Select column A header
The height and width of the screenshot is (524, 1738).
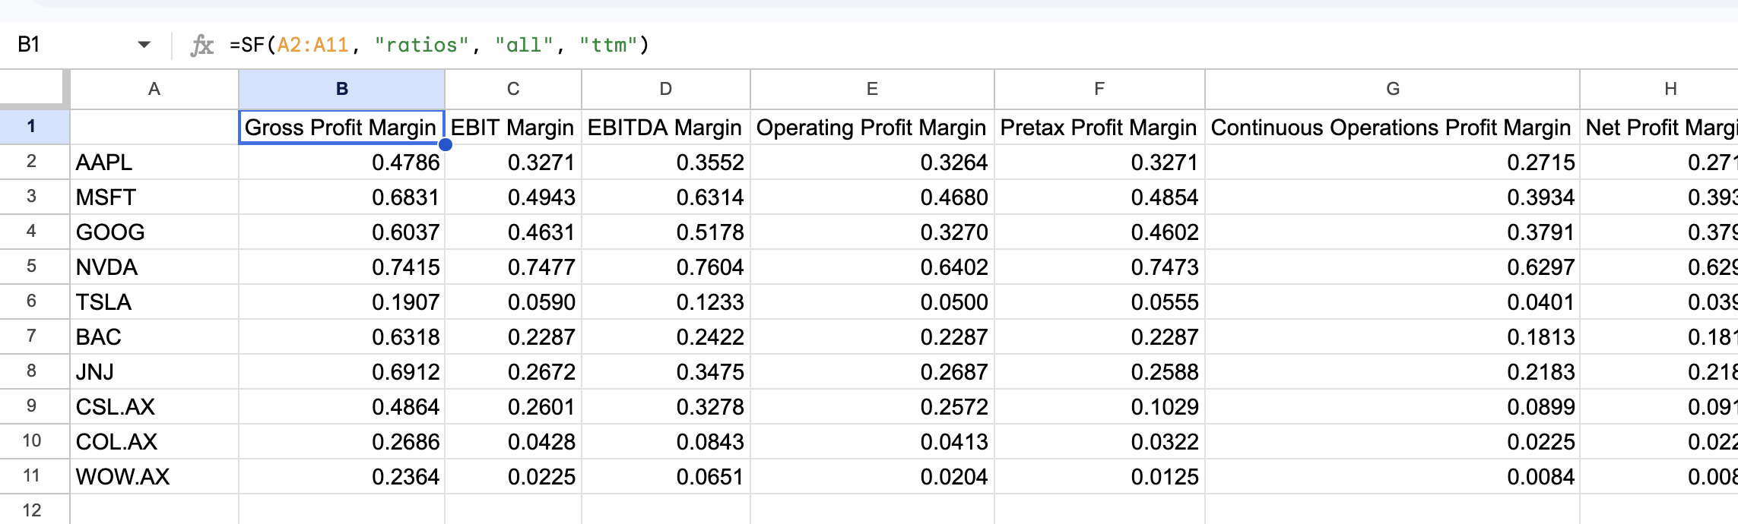pos(154,89)
